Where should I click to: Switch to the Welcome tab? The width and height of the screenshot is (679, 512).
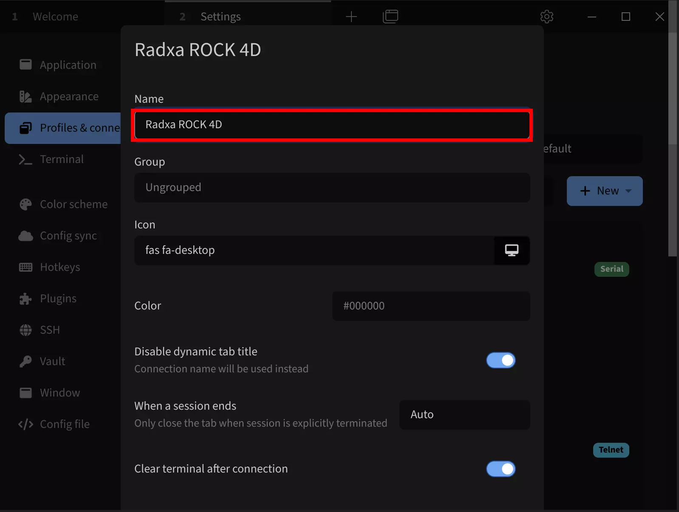[55, 17]
